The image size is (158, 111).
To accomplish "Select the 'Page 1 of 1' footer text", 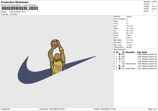I will [152, 109].
